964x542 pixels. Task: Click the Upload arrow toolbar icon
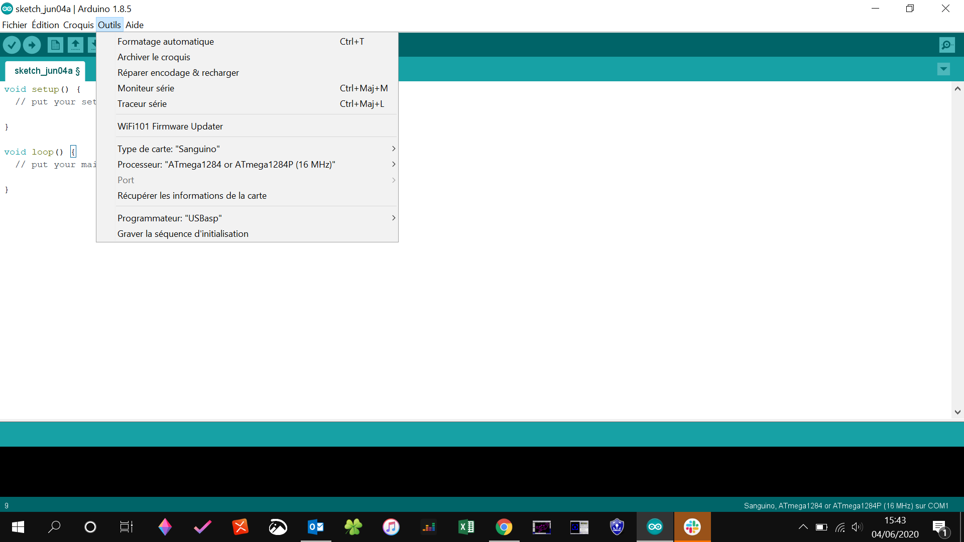pyautogui.click(x=32, y=45)
